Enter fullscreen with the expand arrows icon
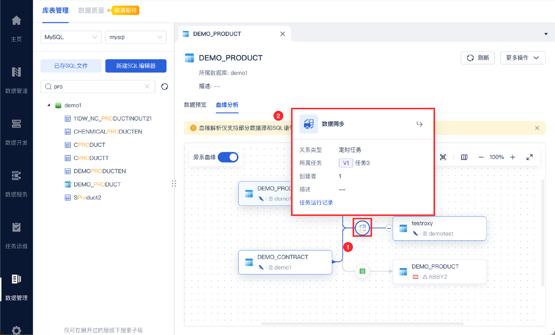This screenshot has width=555, height=335. pos(530,157)
